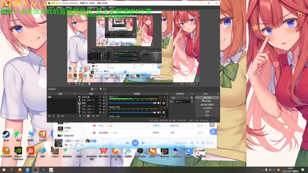Open source properties gear in Sources toolbar
Viewport: 308px width, 173px height.
(x=88, y=116)
